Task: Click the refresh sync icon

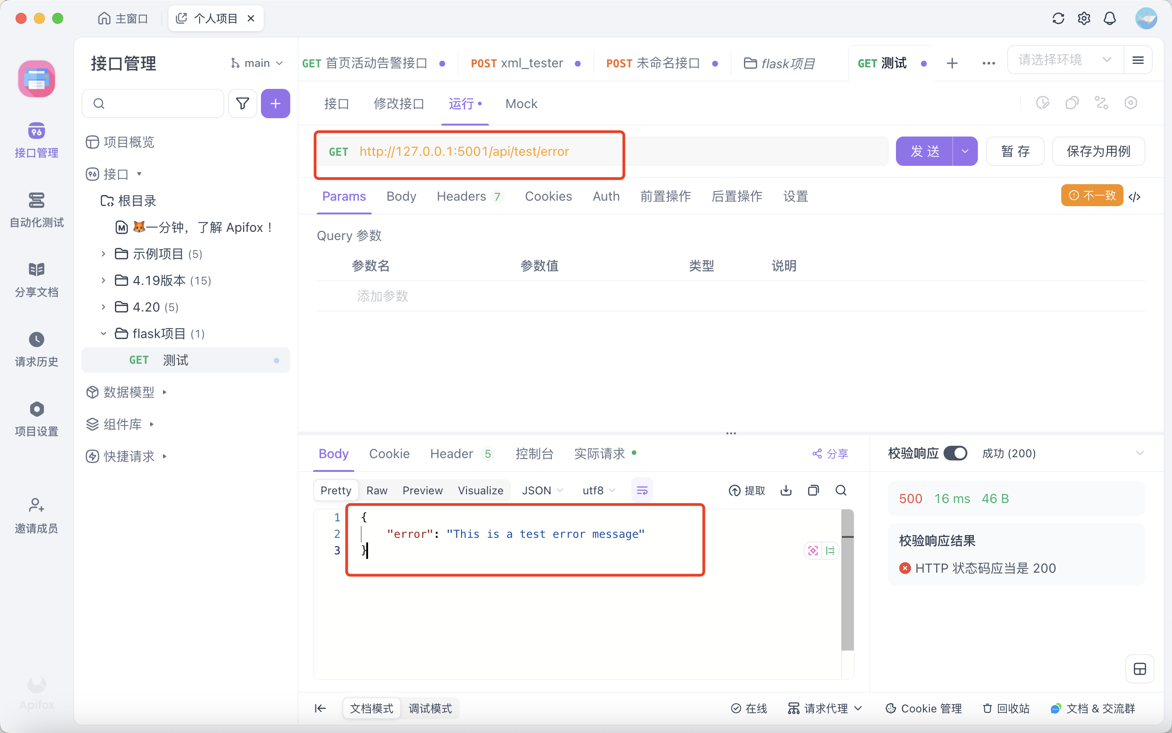Action: (x=1058, y=18)
